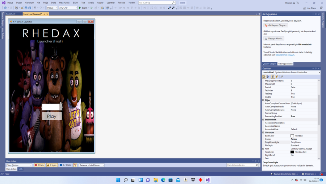Image resolution: width=326 pixels, height=184 pixels.
Task: Click the taskbar Search magnifier icon
Action: [126, 180]
